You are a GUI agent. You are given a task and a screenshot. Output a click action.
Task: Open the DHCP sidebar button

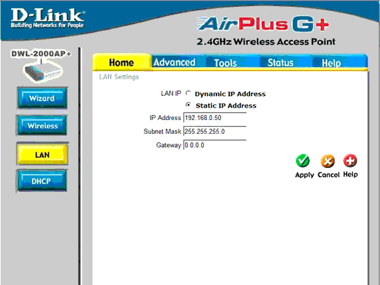click(41, 181)
